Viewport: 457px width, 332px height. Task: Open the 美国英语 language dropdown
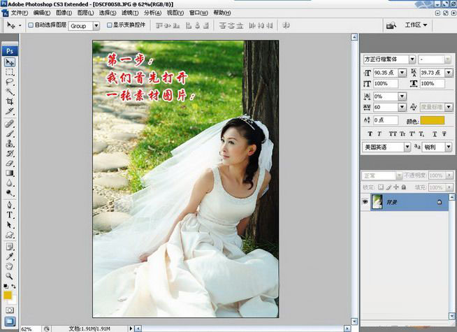pos(407,147)
